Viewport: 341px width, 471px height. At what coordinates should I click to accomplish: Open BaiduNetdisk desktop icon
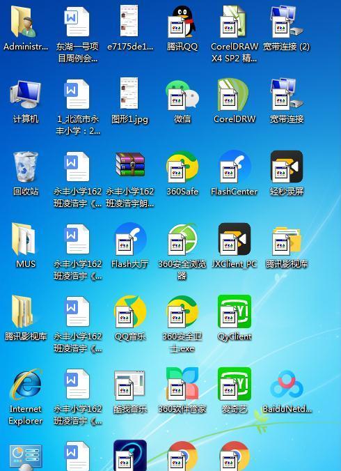[287, 385]
